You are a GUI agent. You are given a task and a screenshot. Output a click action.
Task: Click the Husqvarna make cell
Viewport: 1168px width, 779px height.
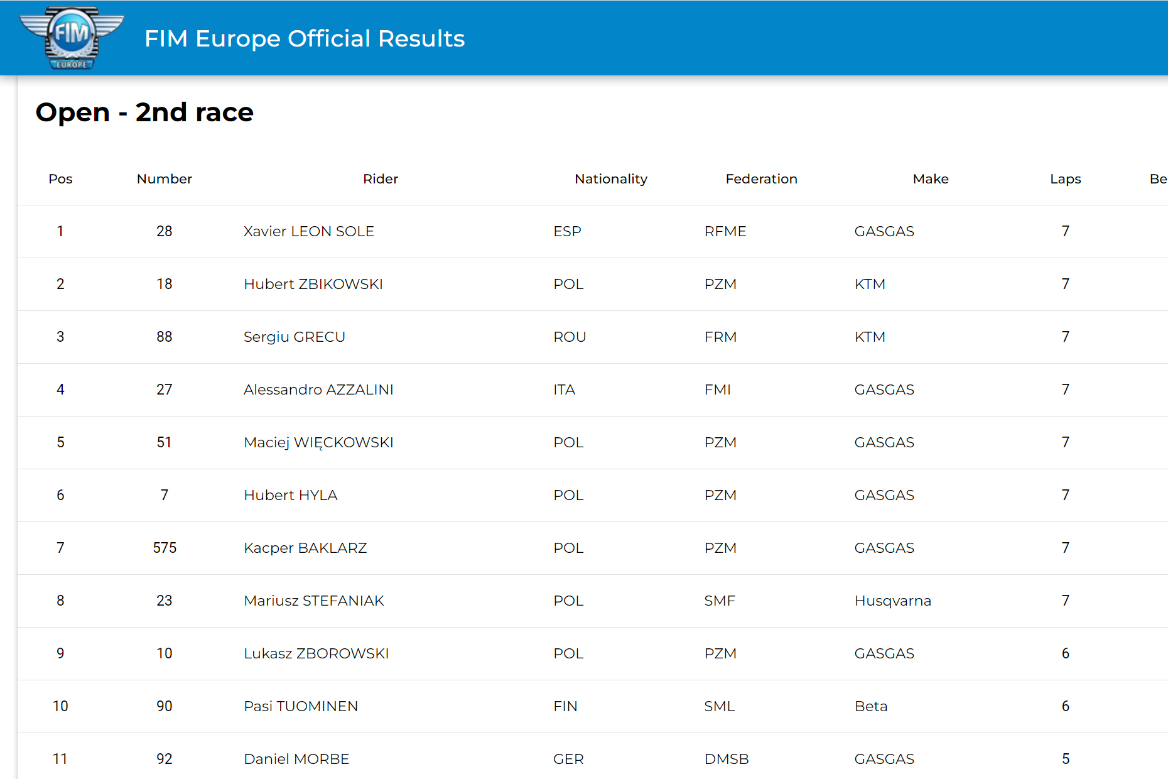[x=893, y=601]
